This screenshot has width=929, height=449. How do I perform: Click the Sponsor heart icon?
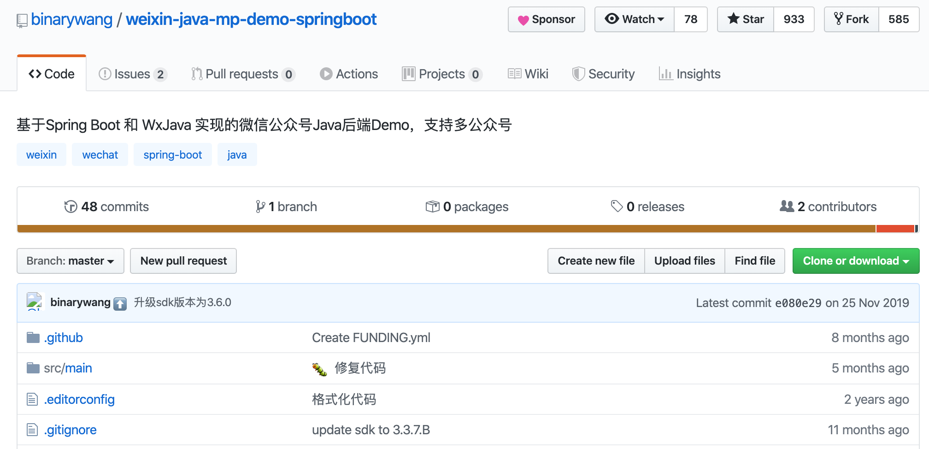click(x=523, y=20)
